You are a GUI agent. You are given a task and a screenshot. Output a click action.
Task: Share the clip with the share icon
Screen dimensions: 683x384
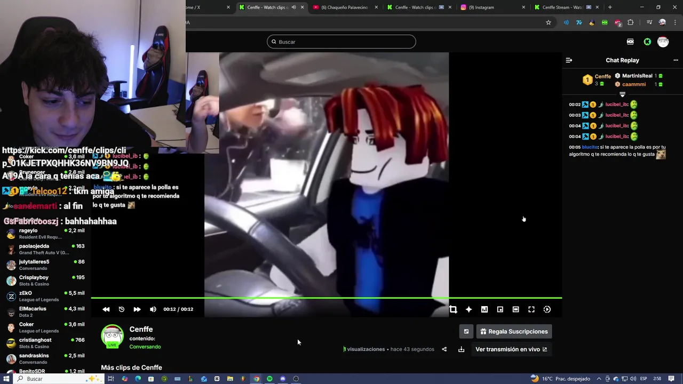click(x=444, y=349)
